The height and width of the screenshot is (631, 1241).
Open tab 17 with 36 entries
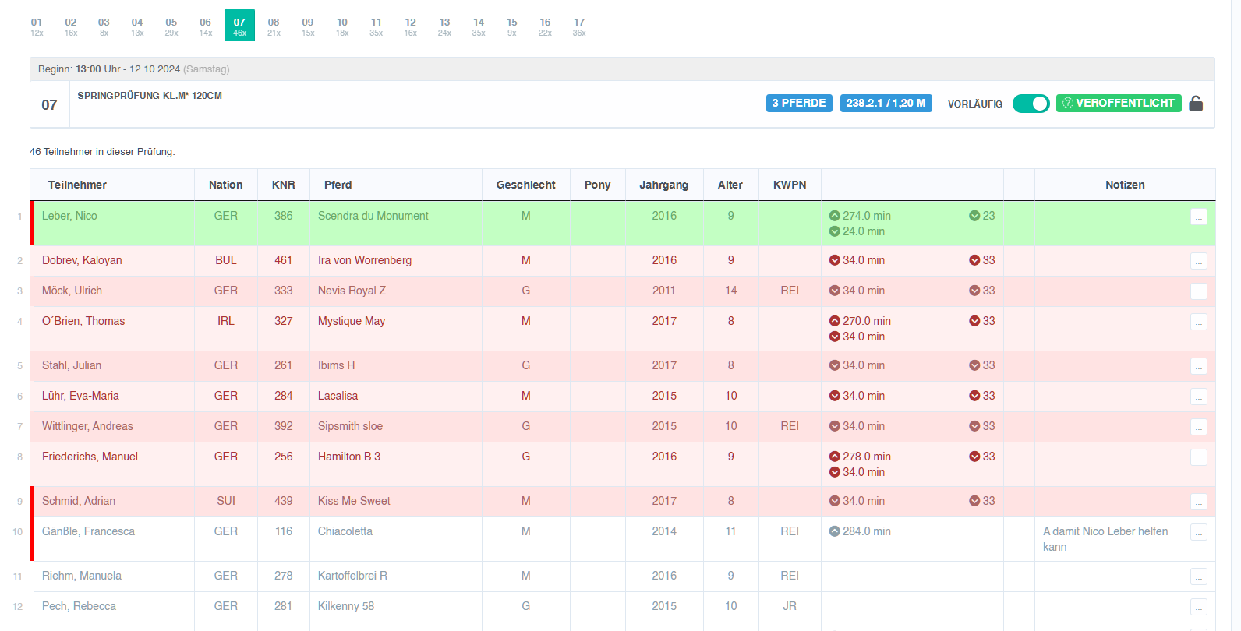[x=579, y=26]
